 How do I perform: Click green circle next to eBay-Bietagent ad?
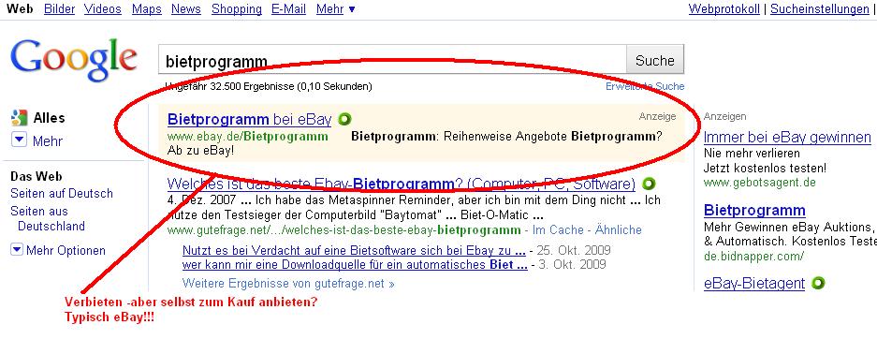[x=818, y=283]
